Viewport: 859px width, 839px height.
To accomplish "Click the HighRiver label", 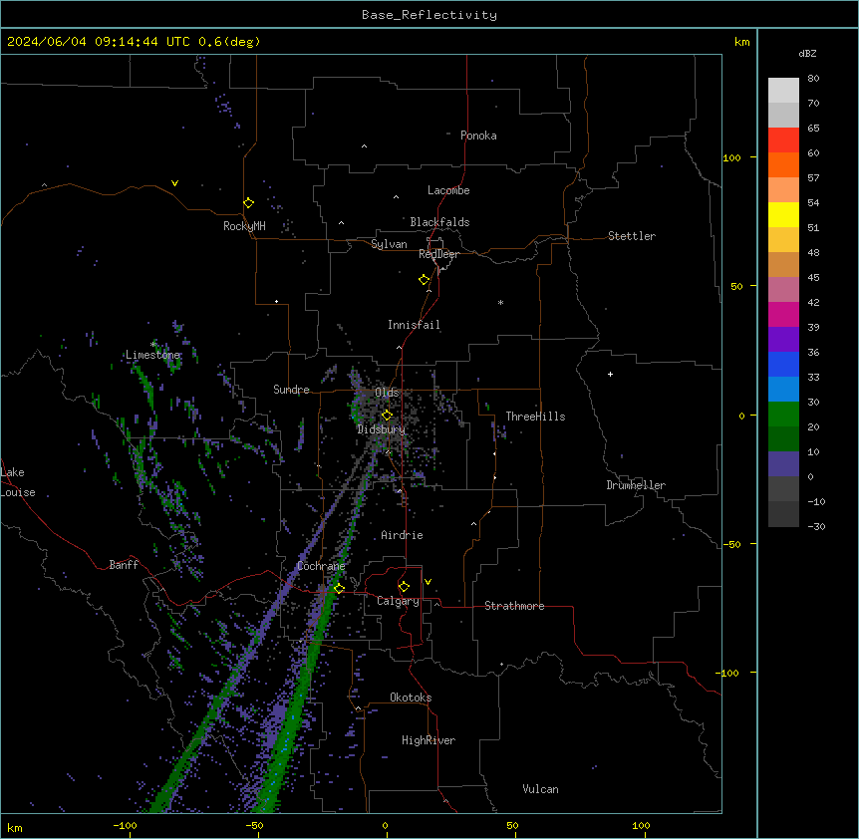I will [x=429, y=740].
